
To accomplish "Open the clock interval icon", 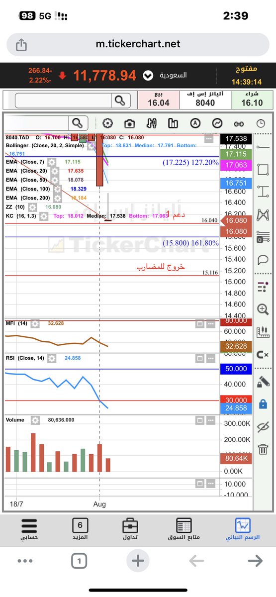I will 261,123.
